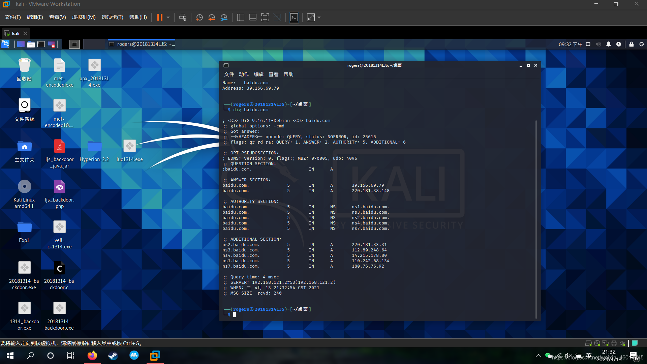
Task: Open the 查看(V) menu in VMware
Action: (58, 17)
